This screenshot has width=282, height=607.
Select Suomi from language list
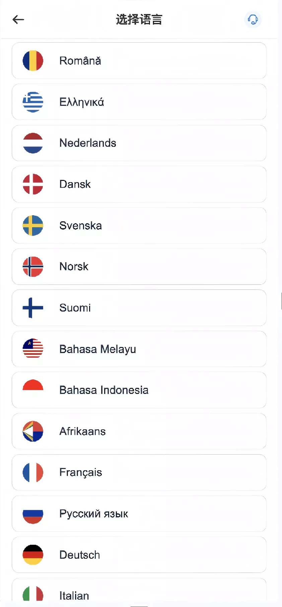tap(139, 308)
